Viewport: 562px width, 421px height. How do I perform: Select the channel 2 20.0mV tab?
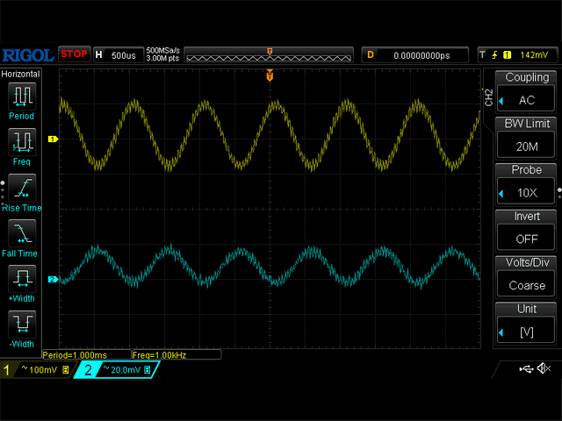click(x=116, y=371)
